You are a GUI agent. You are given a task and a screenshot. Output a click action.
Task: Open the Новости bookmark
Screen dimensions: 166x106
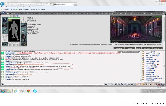[x=33, y=9]
